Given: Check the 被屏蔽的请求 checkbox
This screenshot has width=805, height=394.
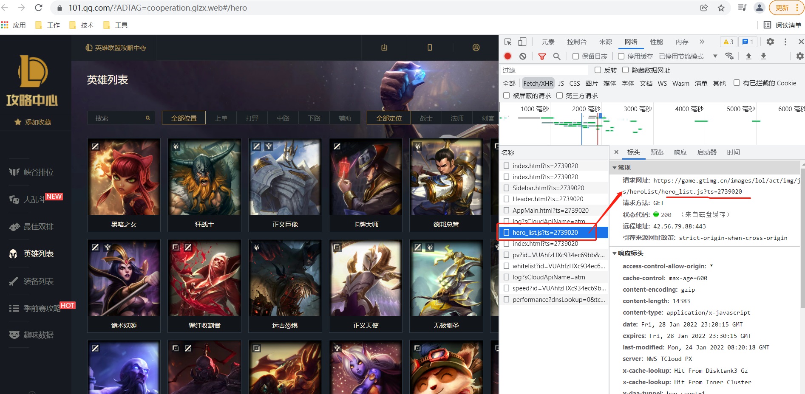Looking at the screenshot, I should [x=506, y=96].
